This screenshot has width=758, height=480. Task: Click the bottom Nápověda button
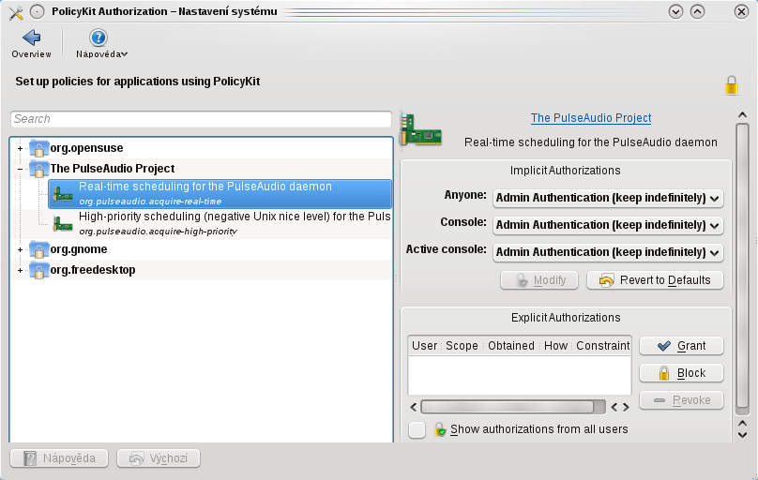point(59,458)
